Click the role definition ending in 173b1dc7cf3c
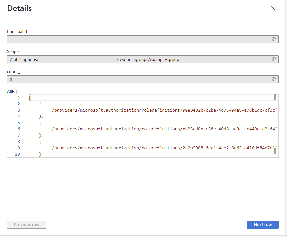Viewport: 287px width, 237px height. point(163,110)
